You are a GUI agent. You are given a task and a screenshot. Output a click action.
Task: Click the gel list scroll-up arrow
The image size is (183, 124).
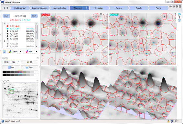pos(37,24)
